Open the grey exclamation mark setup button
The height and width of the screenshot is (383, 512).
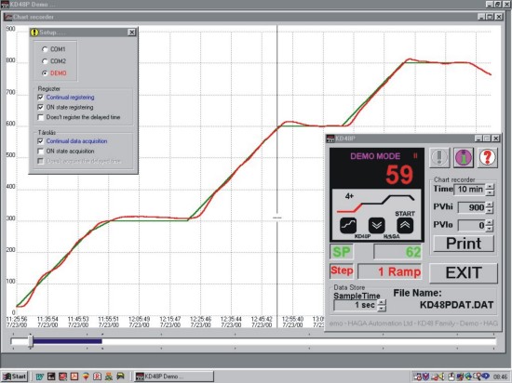(439, 157)
